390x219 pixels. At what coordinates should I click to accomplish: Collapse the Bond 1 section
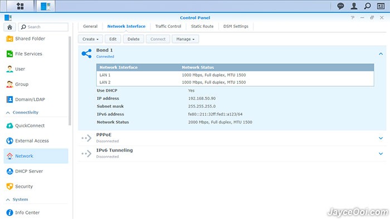pos(381,54)
